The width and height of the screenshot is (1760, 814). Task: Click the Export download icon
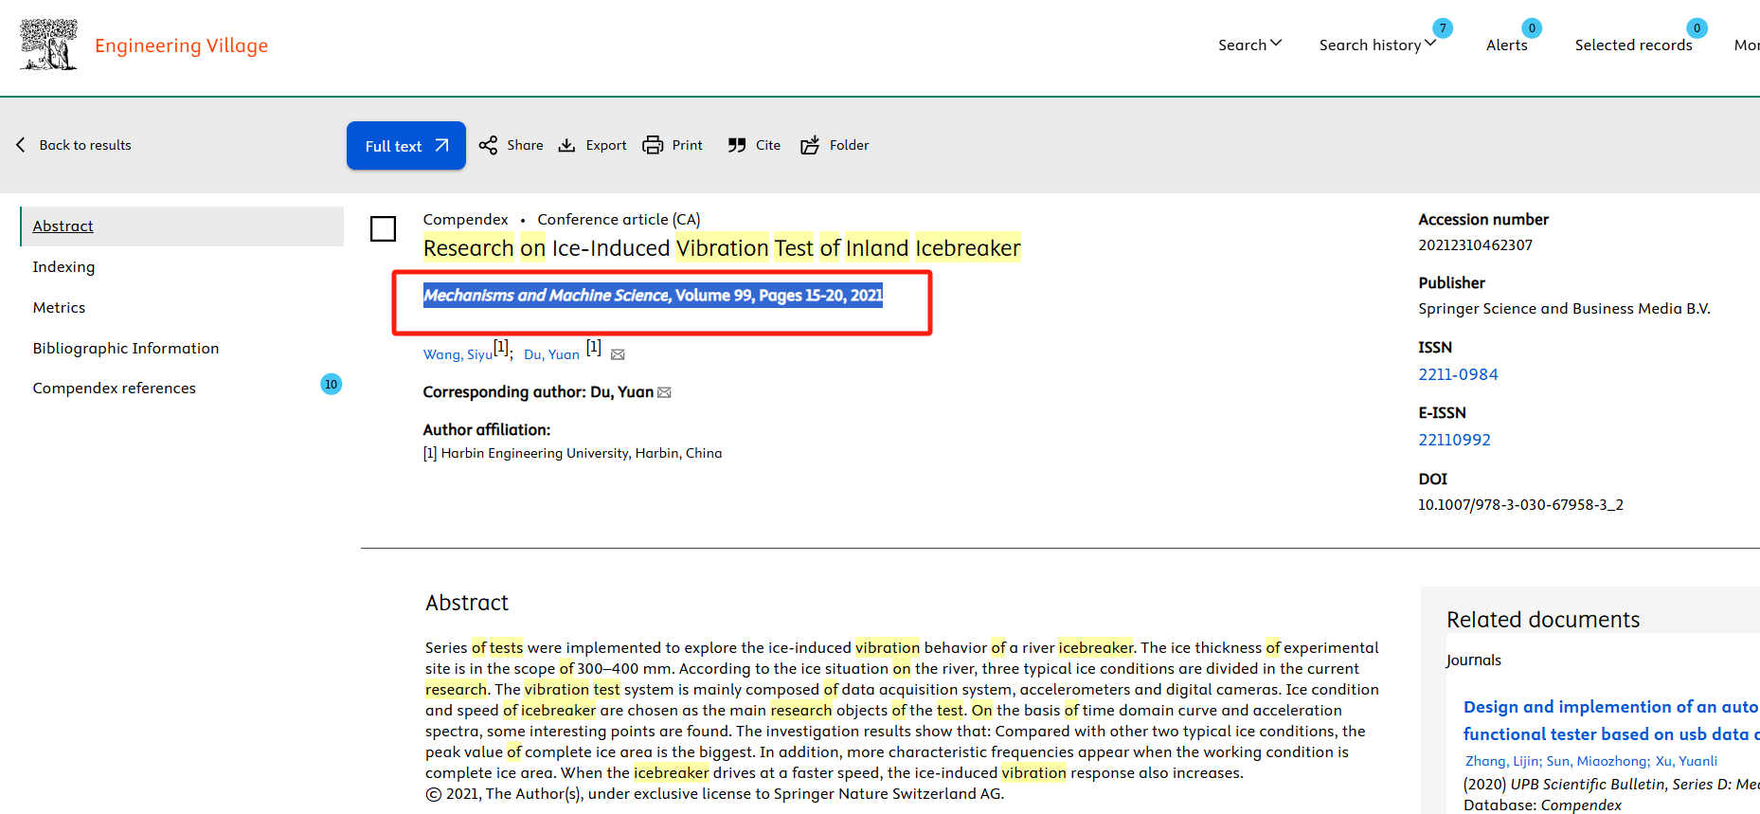click(566, 145)
